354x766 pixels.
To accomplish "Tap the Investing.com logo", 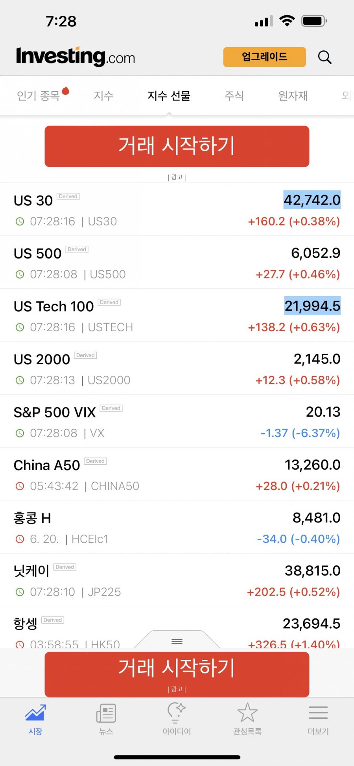I will [75, 57].
